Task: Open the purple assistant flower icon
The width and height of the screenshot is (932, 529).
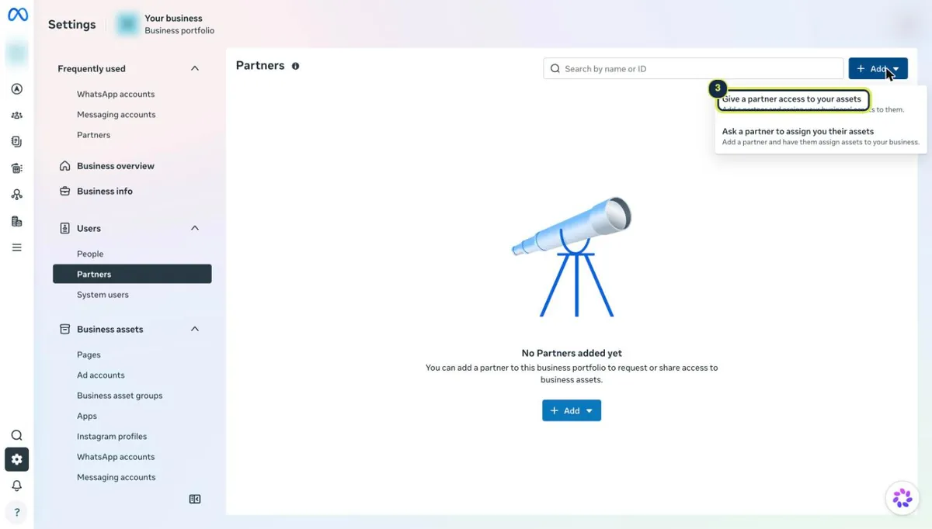Action: (x=902, y=498)
